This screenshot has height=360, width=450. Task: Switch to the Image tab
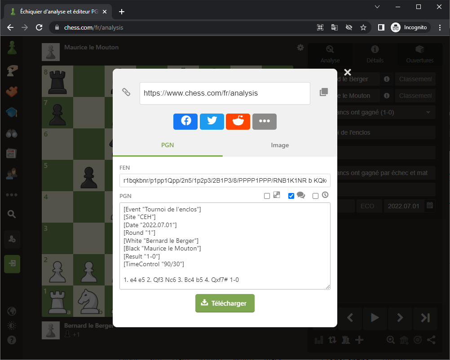click(x=280, y=145)
